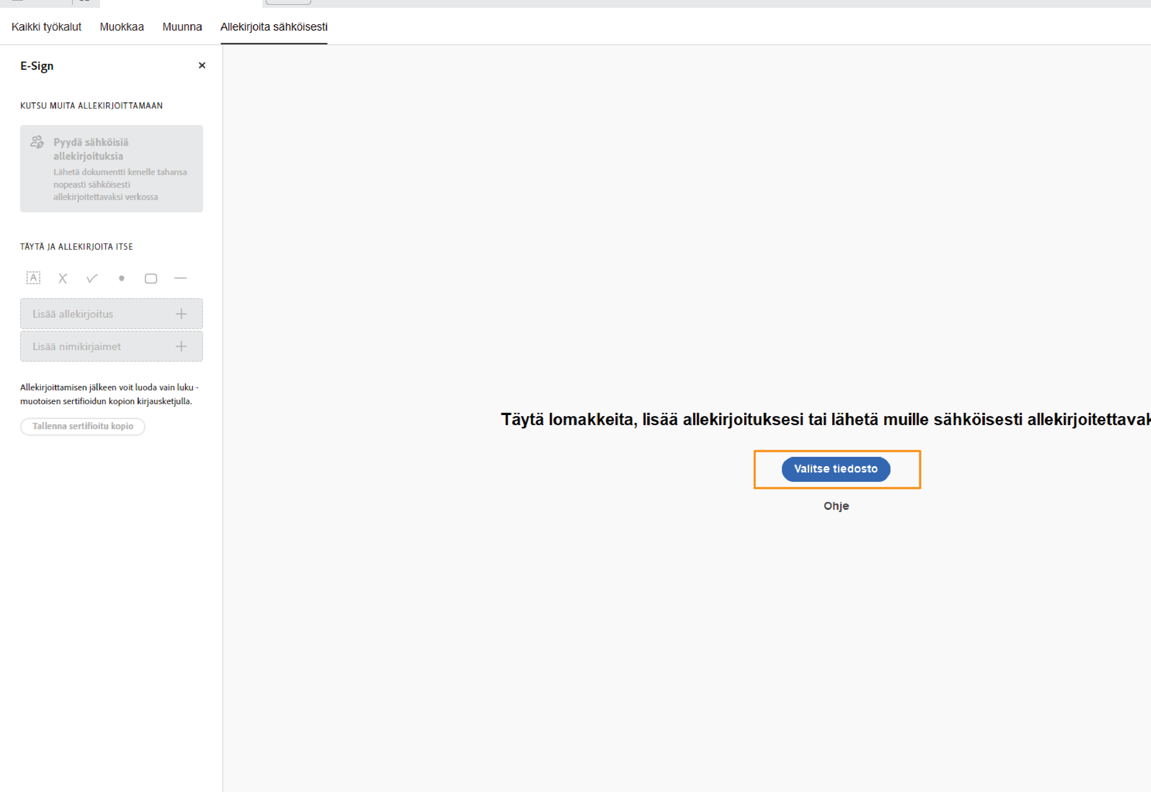
Task: Select the Add Text field tool
Action: point(33,278)
